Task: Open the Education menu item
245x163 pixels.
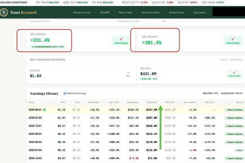Action: pyautogui.click(x=200, y=13)
